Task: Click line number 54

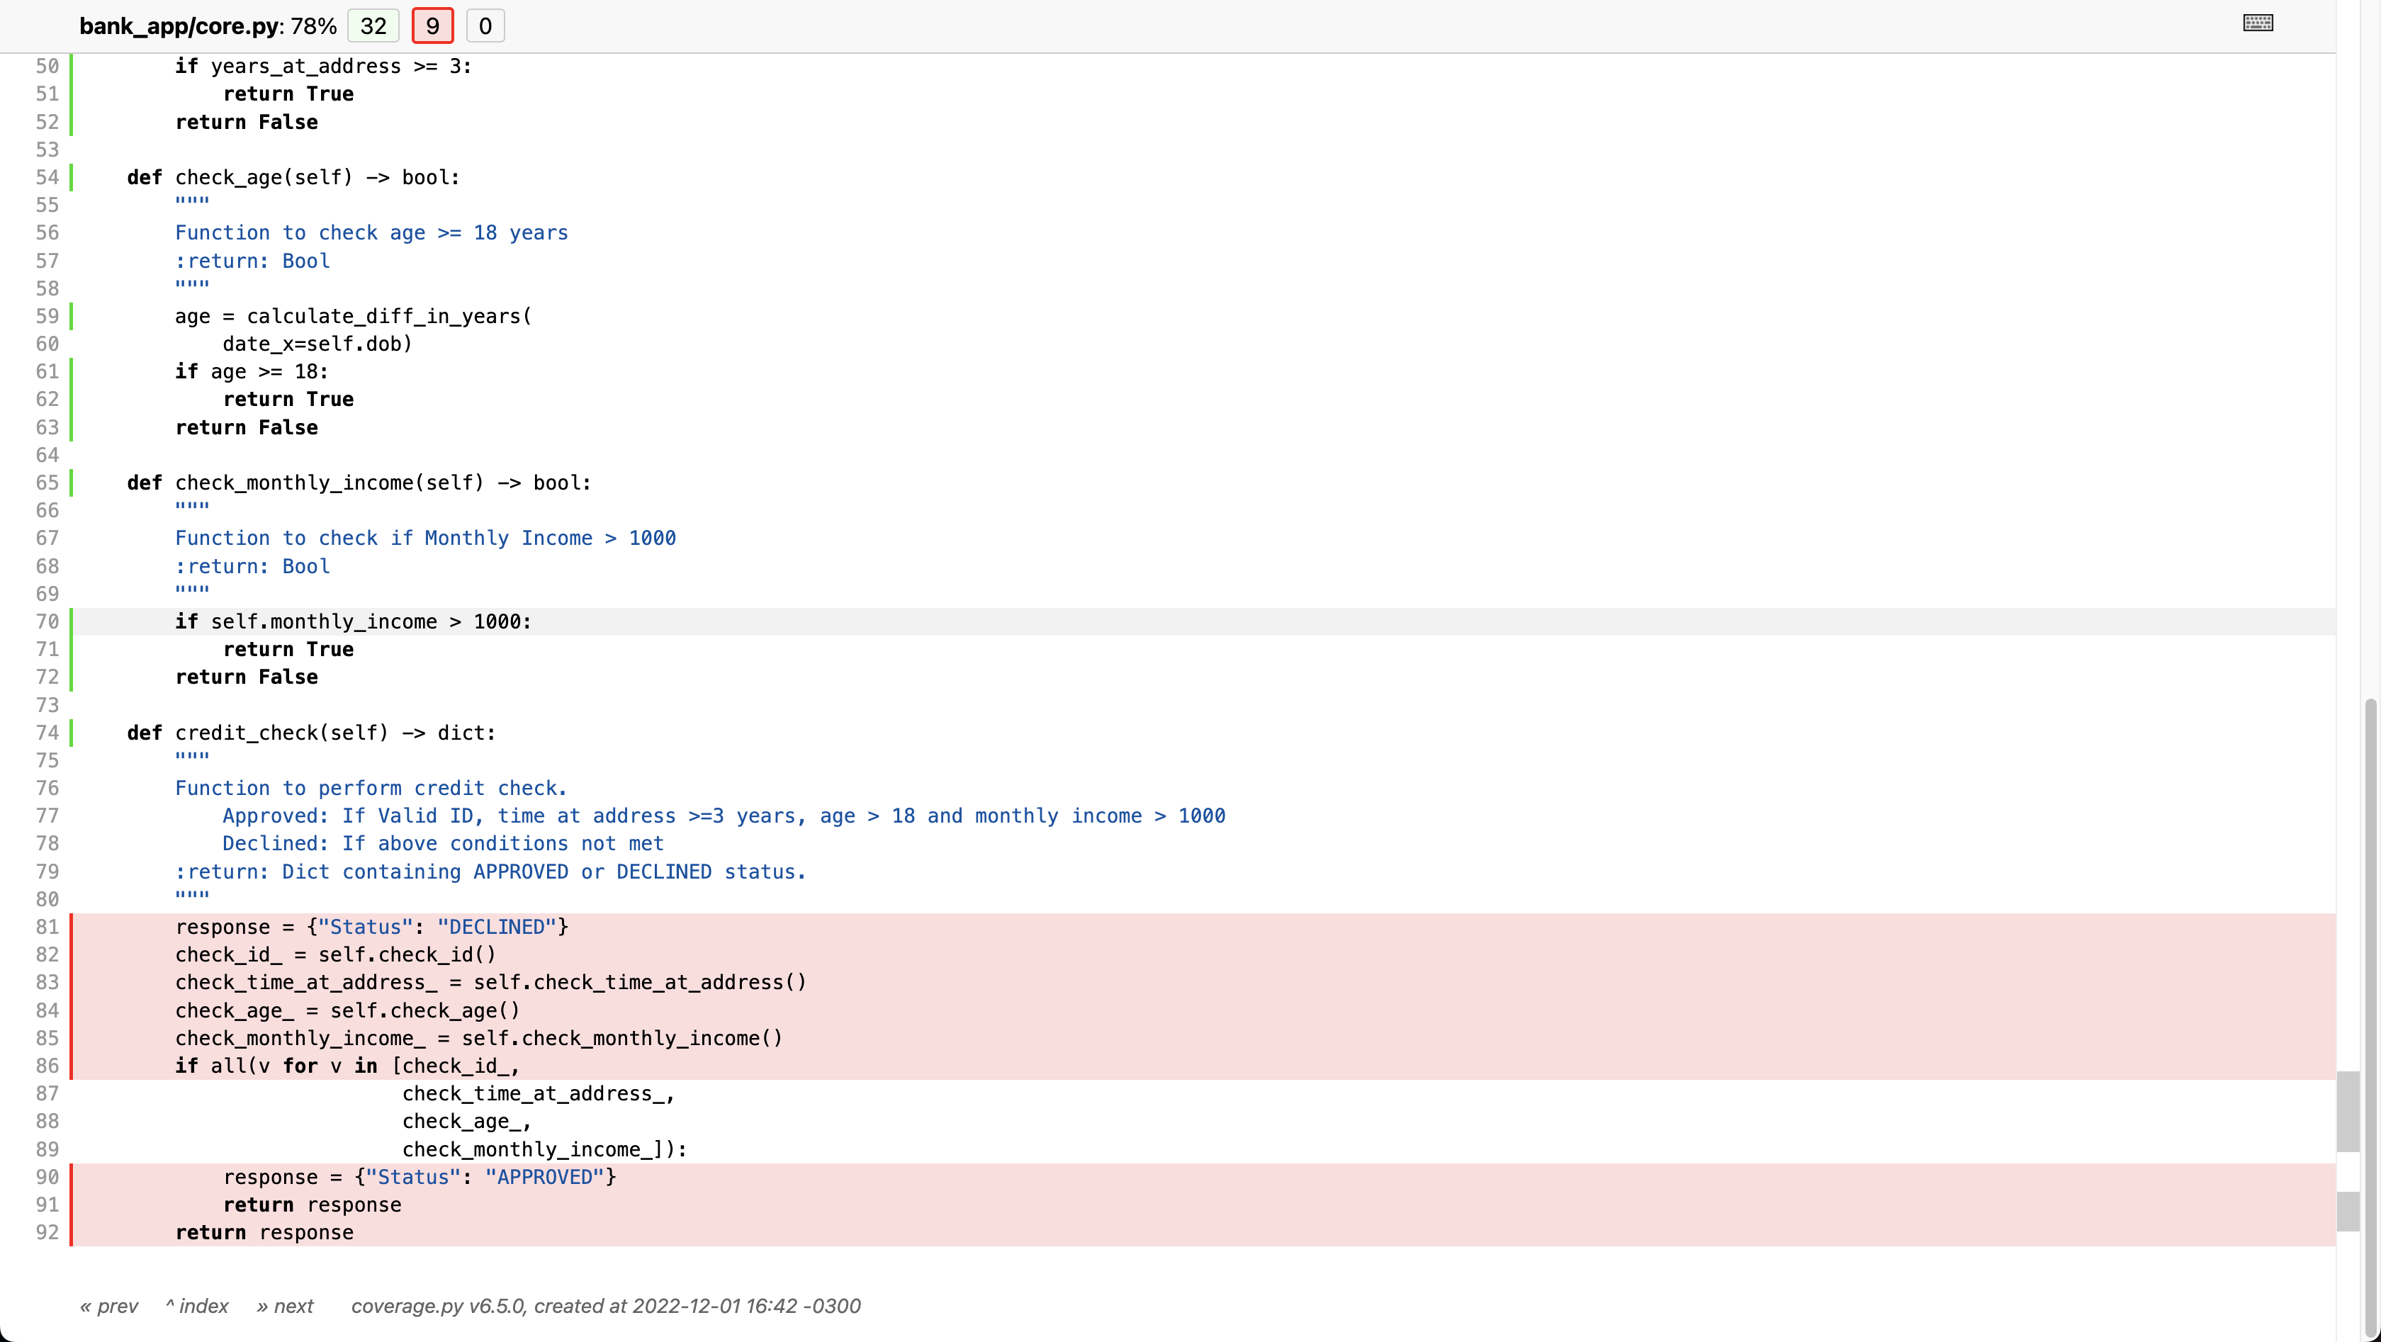Action: (x=47, y=177)
